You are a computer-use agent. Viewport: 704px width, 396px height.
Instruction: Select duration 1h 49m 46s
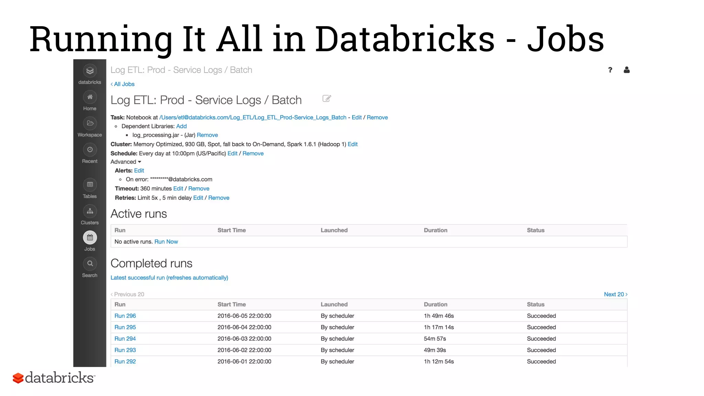coord(439,316)
